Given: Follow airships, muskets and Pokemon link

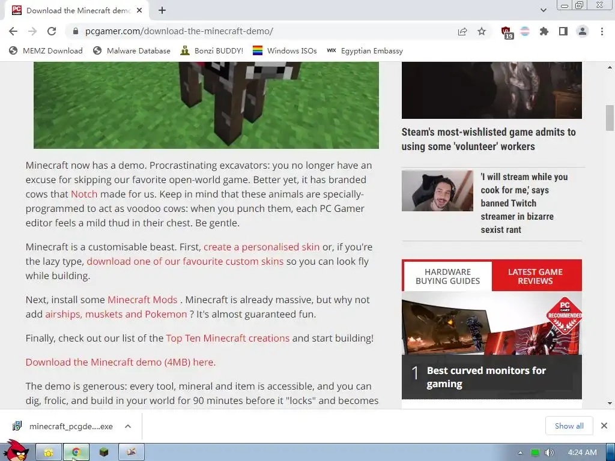Looking at the screenshot, I should pos(116,315).
